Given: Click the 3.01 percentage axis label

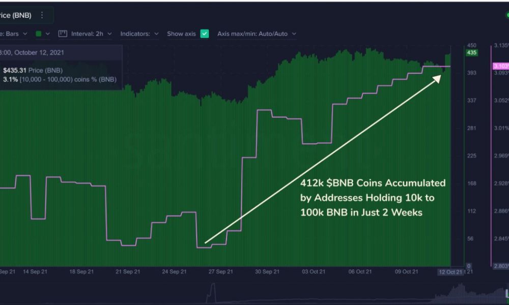Looking at the screenshot, I should tap(501, 128).
